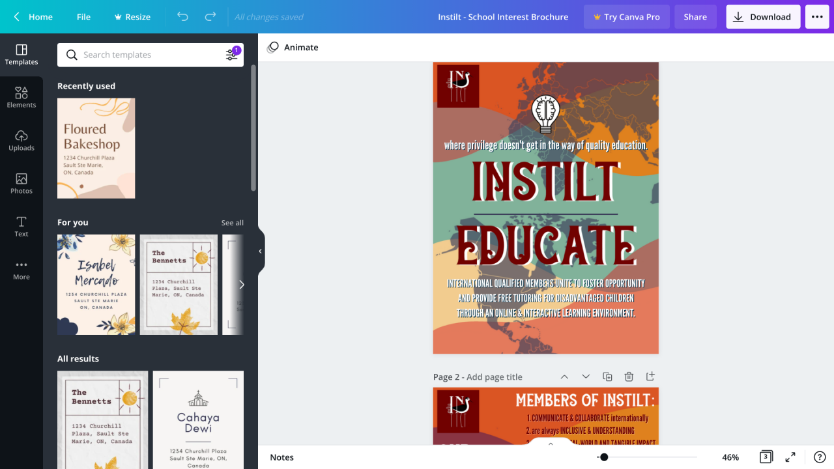Select the Floured Bakeshop template
The width and height of the screenshot is (834, 469).
tap(96, 149)
